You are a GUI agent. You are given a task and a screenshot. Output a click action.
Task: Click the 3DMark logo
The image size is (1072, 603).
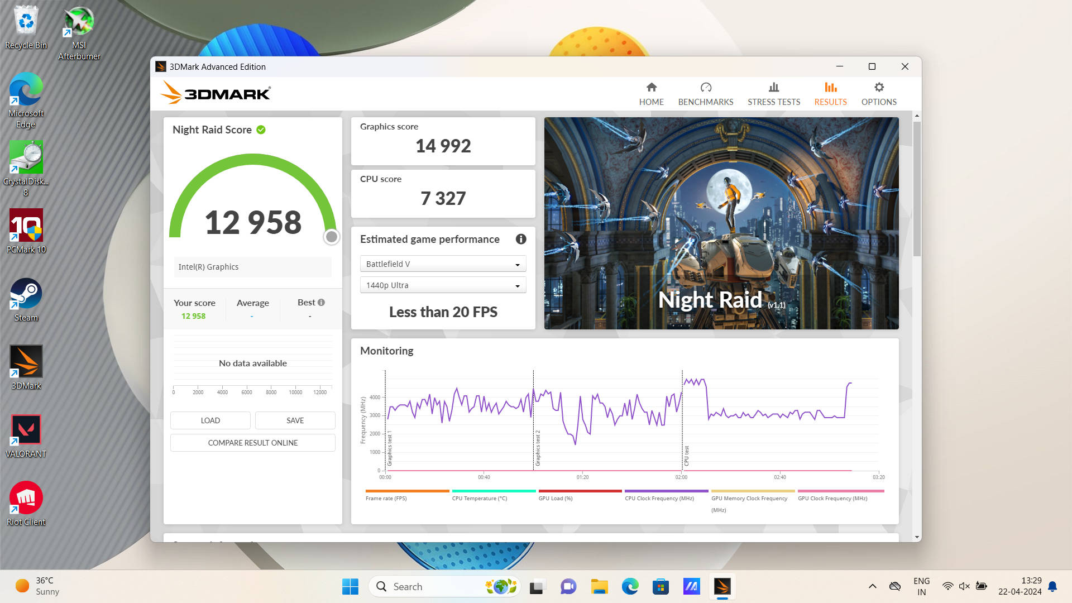tap(216, 93)
